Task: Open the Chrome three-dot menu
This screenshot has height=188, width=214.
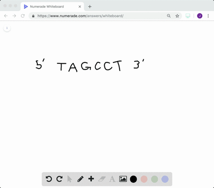Action: pyautogui.click(x=208, y=16)
